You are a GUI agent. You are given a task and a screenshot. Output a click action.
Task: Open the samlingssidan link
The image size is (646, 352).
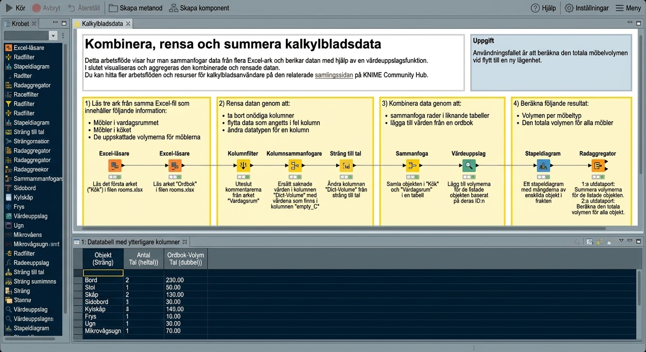334,75
